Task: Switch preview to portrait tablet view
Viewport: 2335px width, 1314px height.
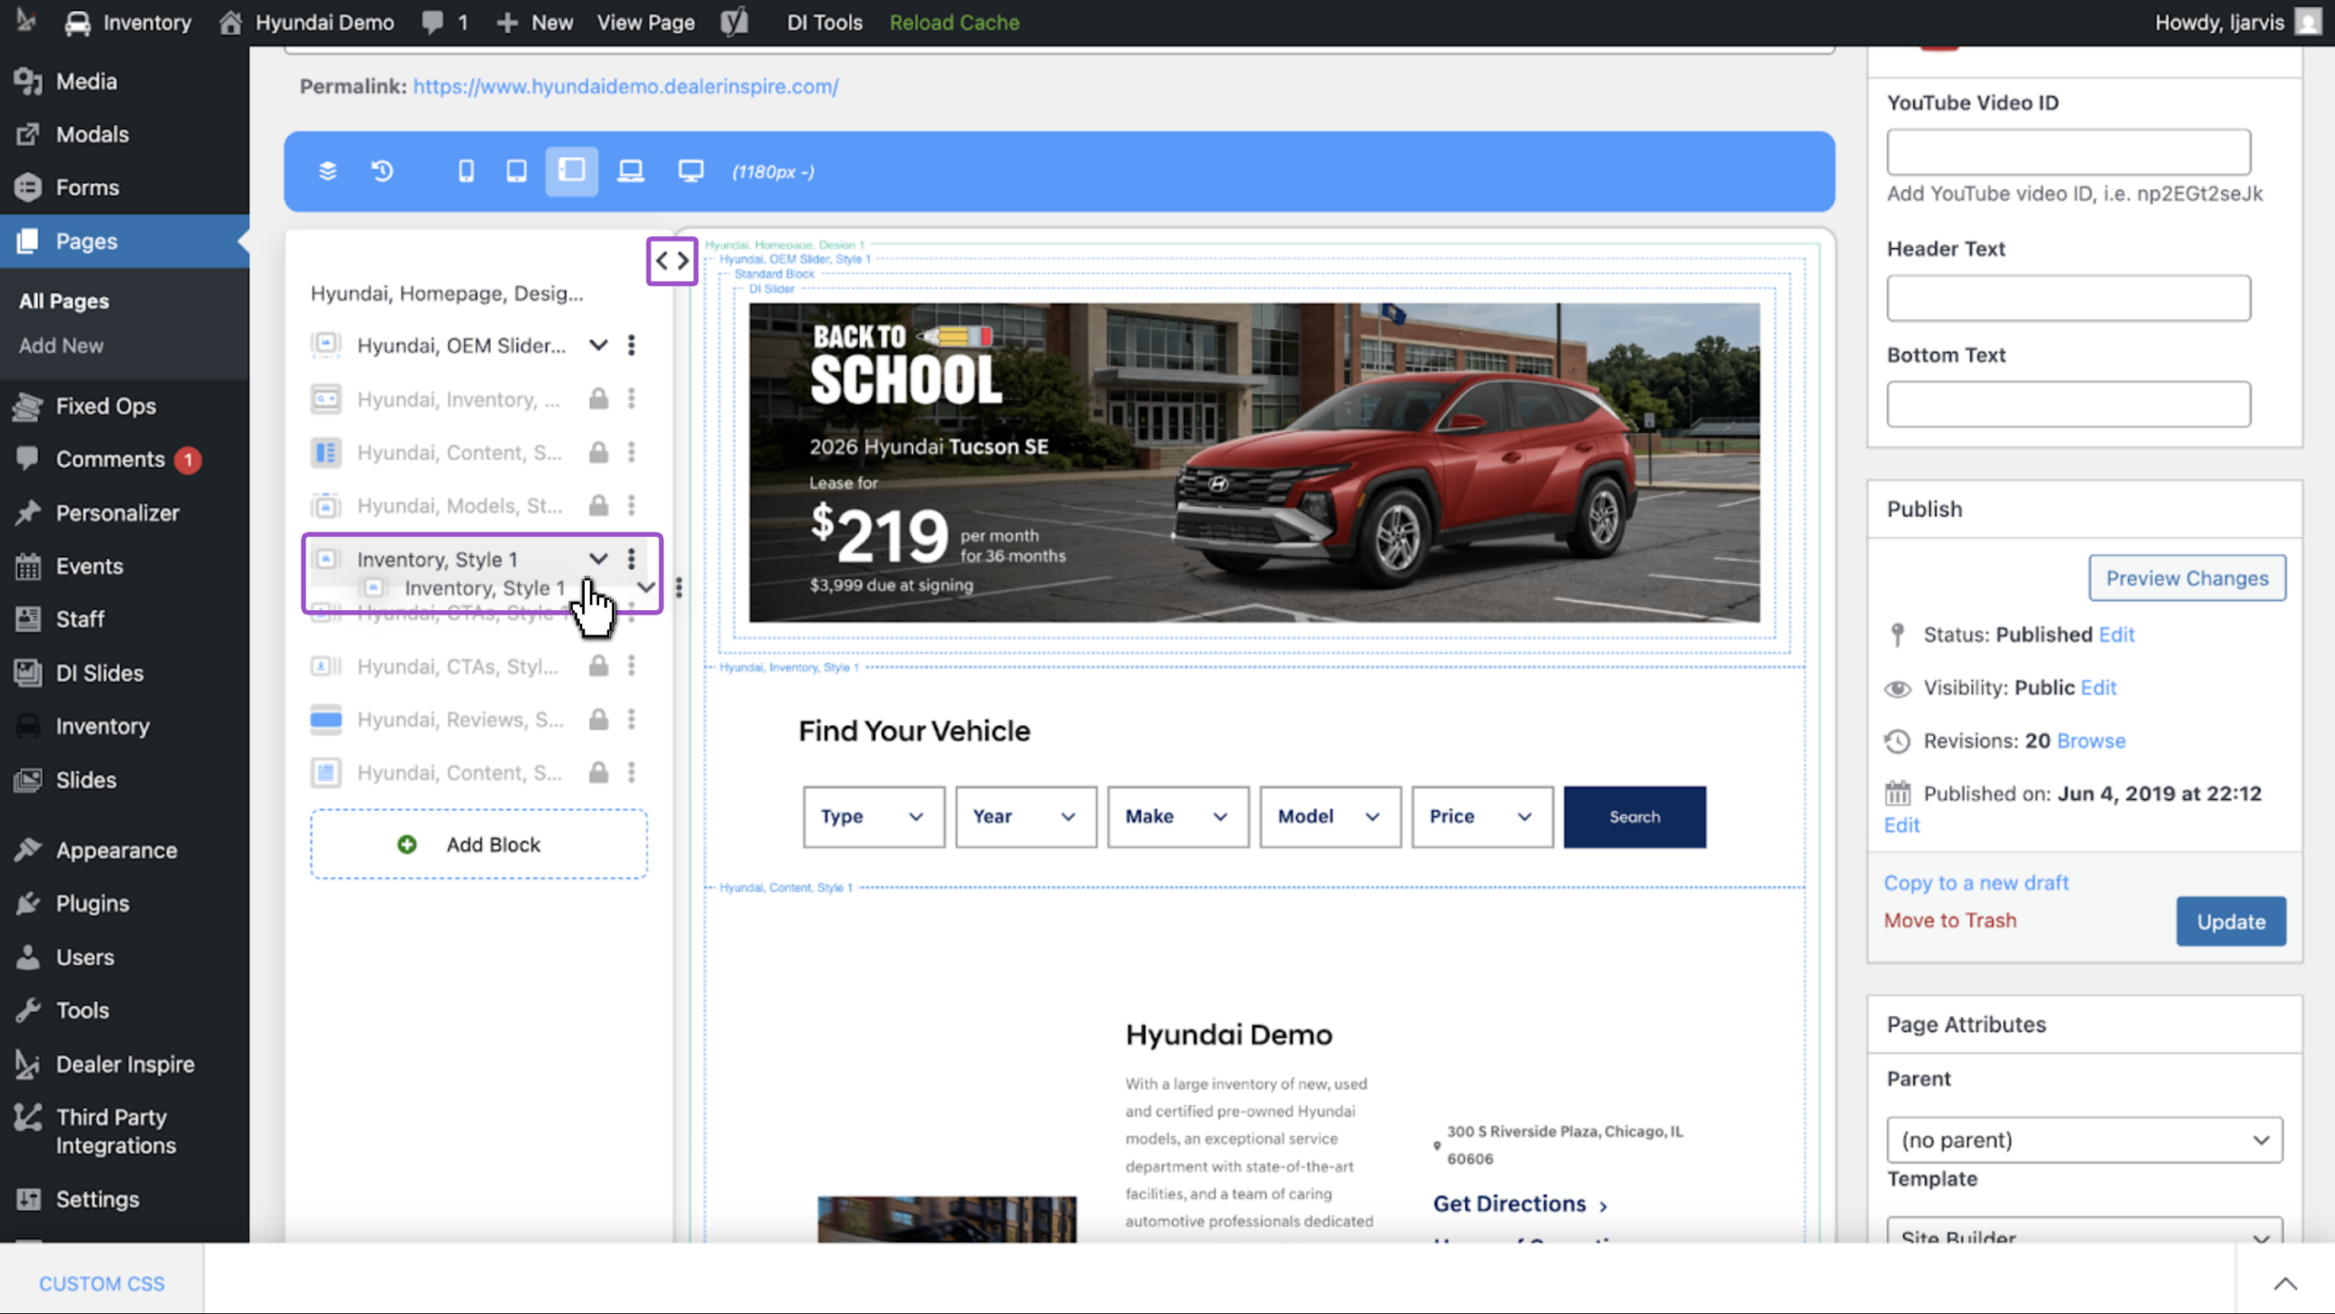Action: pyautogui.click(x=516, y=171)
